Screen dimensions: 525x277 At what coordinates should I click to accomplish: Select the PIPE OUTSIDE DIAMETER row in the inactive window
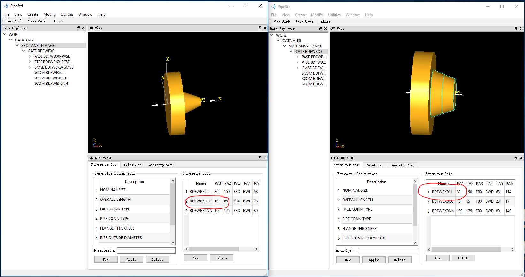(x=377, y=238)
